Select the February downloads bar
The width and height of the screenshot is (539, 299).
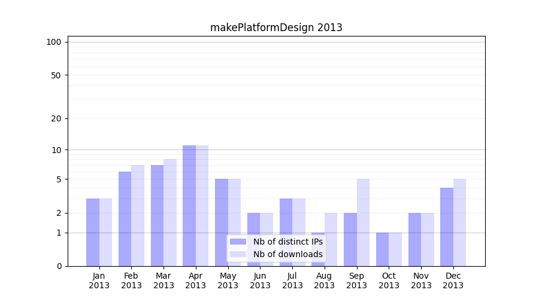(x=138, y=215)
